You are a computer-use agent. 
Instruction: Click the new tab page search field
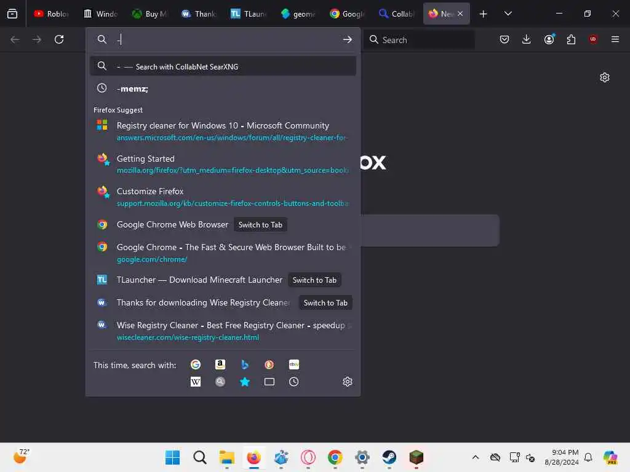point(430,230)
